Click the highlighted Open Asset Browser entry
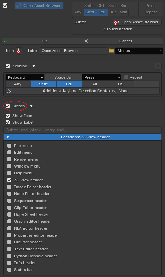Screen dimensions: 165x277 39,6
